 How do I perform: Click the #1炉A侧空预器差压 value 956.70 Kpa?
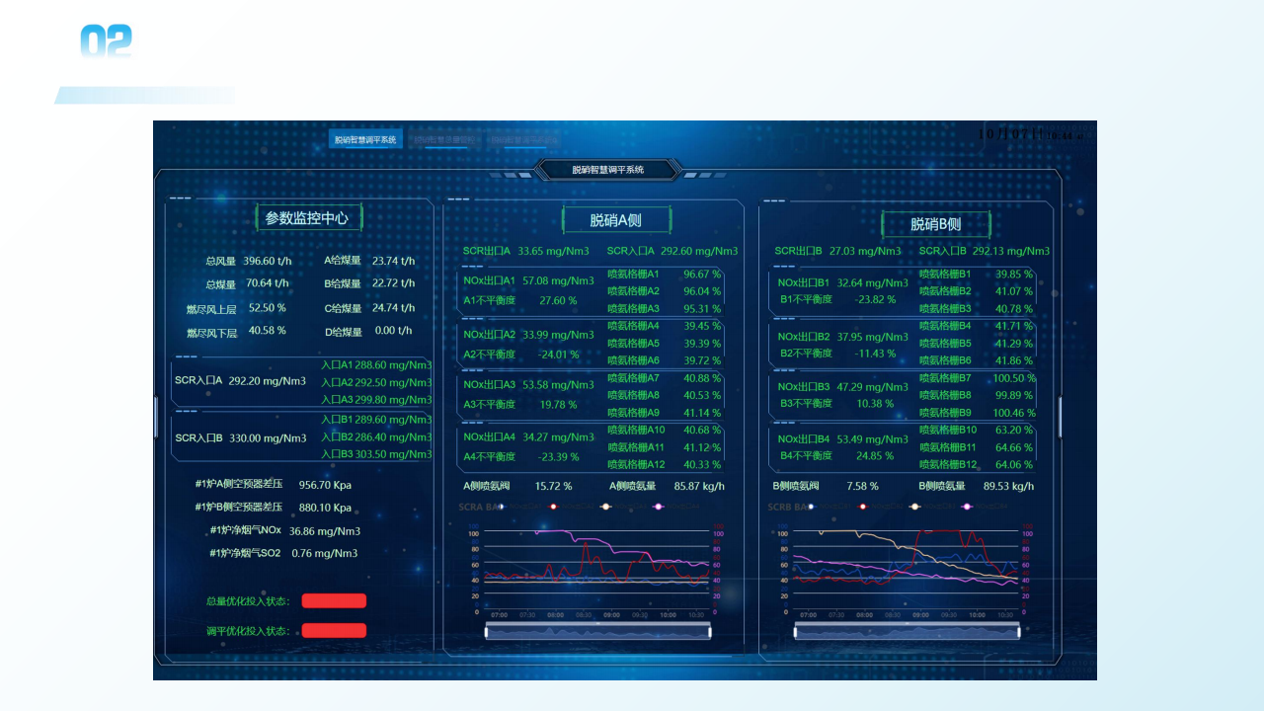325,485
